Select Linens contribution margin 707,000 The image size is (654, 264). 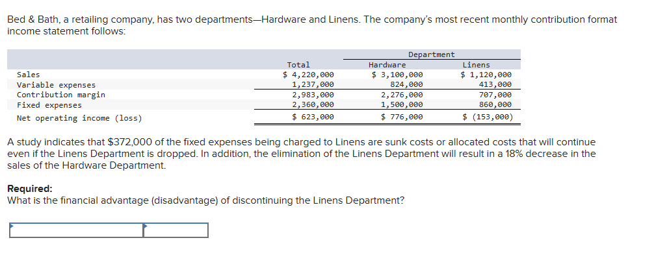click(495, 95)
